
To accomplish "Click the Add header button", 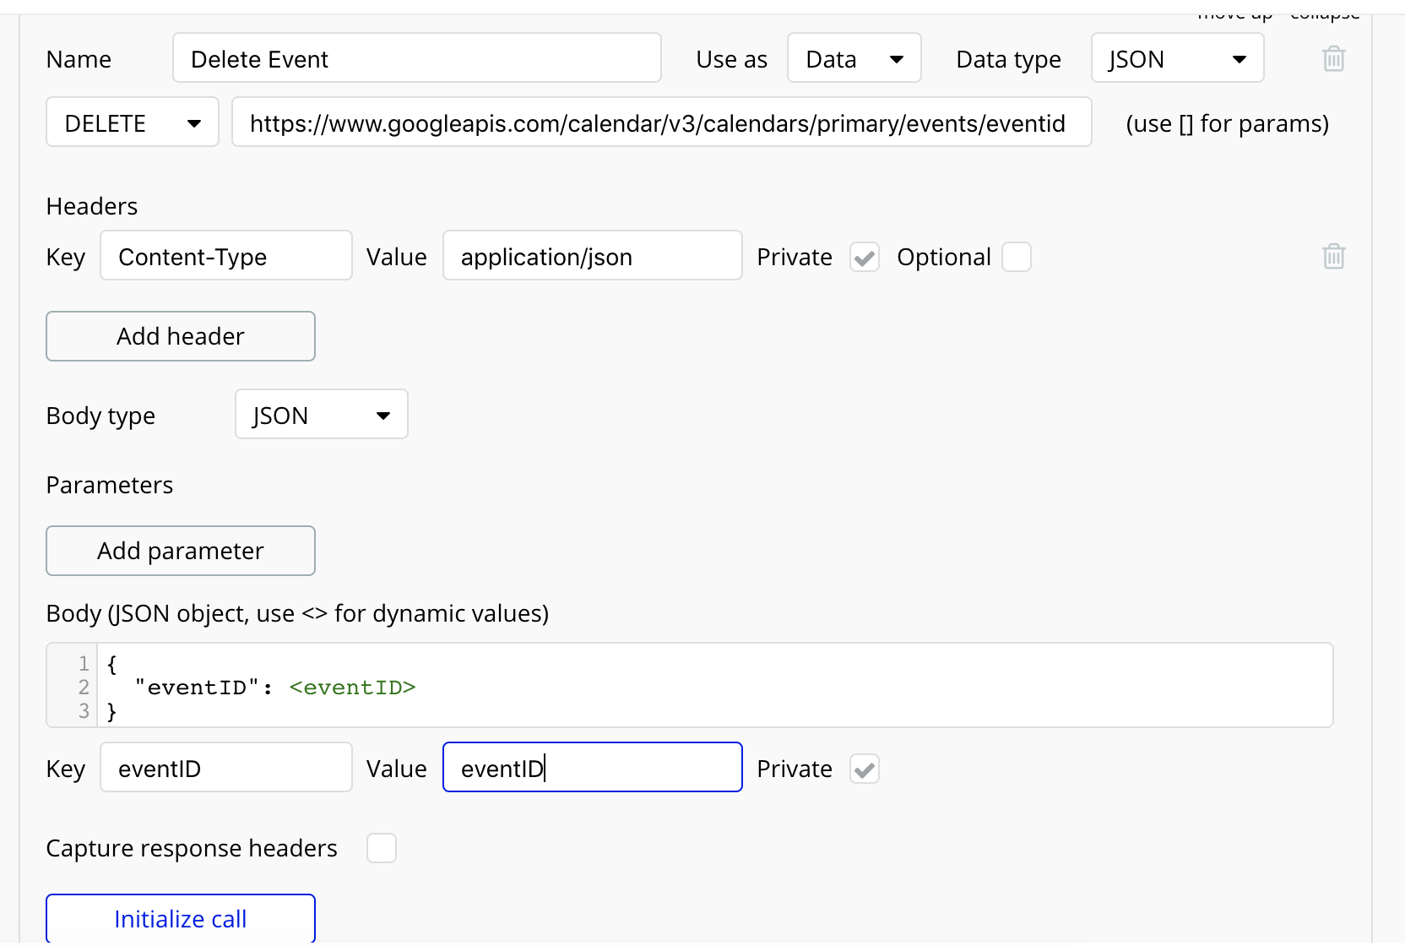I will tap(181, 336).
